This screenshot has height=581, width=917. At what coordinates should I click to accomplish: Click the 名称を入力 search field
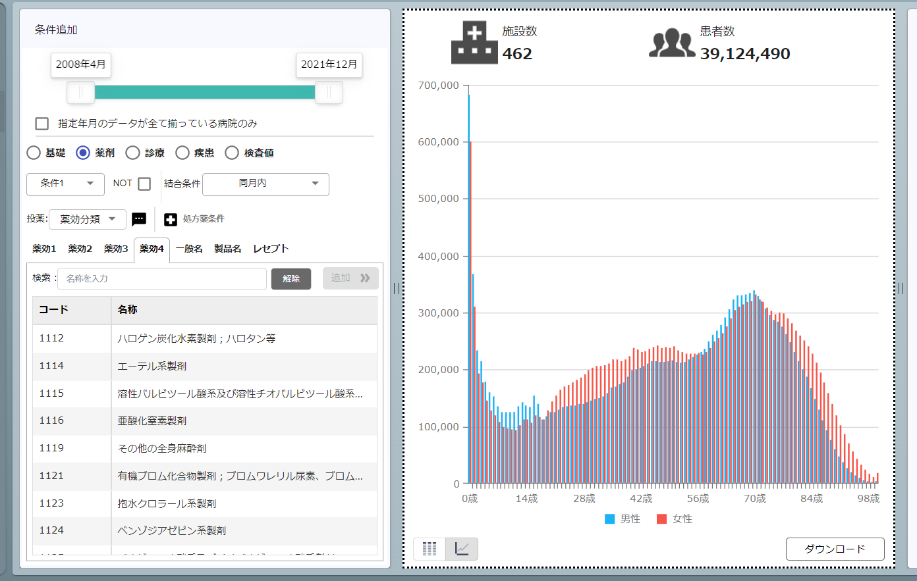click(162, 278)
